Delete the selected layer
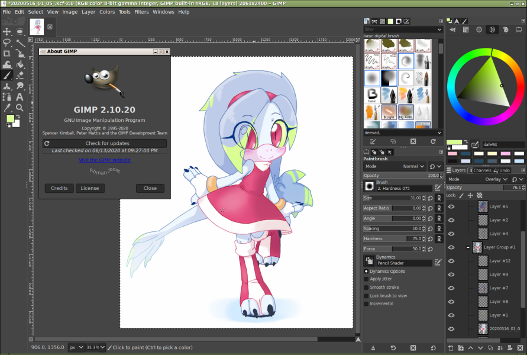Screen dimensions: 527x355 point(520,348)
